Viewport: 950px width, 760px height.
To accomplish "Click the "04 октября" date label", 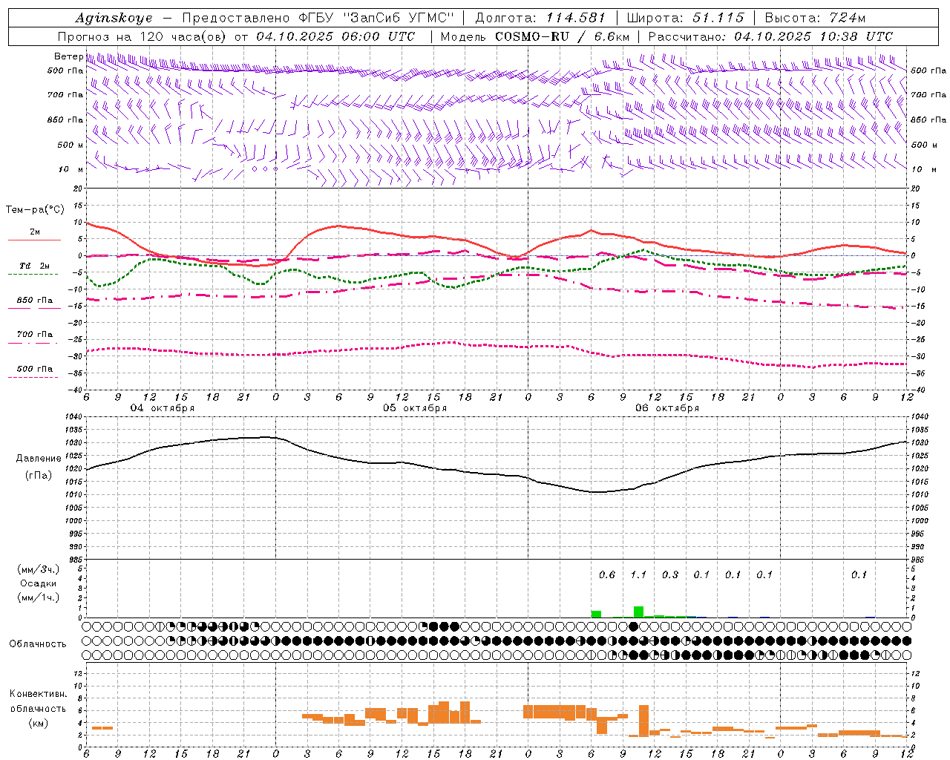I will coord(163,408).
